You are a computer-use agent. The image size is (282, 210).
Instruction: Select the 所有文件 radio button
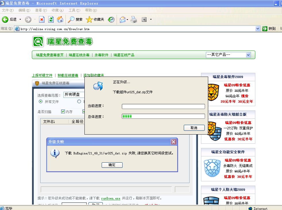(41, 102)
